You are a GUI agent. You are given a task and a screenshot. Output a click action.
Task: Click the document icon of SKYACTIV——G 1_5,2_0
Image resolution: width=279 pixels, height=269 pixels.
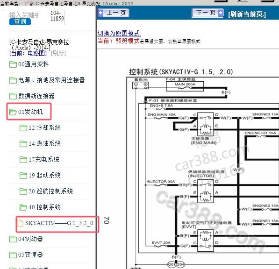click(x=20, y=223)
